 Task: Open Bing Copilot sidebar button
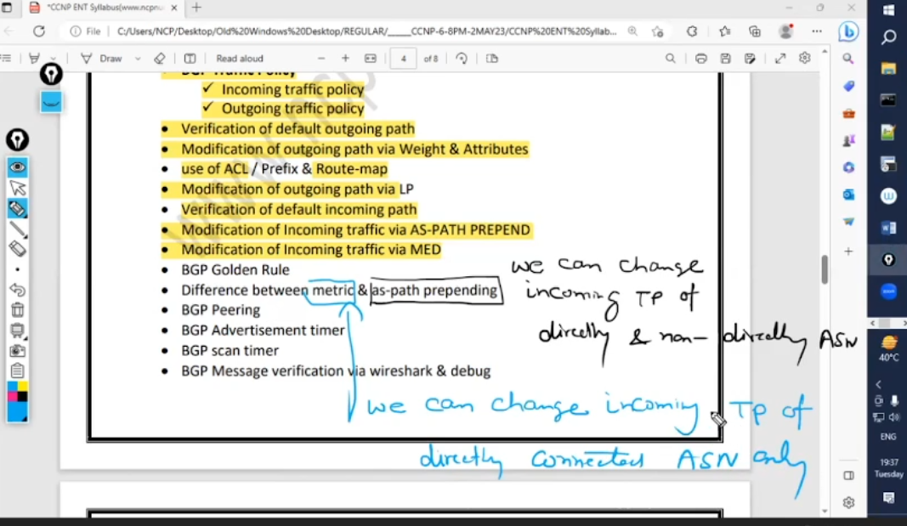coord(848,31)
